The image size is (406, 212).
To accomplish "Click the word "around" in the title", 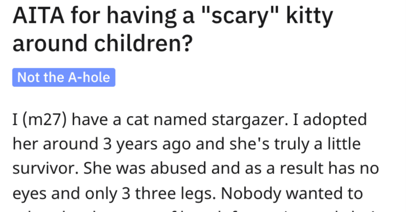I will point(50,43).
